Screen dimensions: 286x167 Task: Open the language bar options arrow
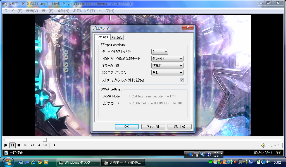[x=221, y=156]
